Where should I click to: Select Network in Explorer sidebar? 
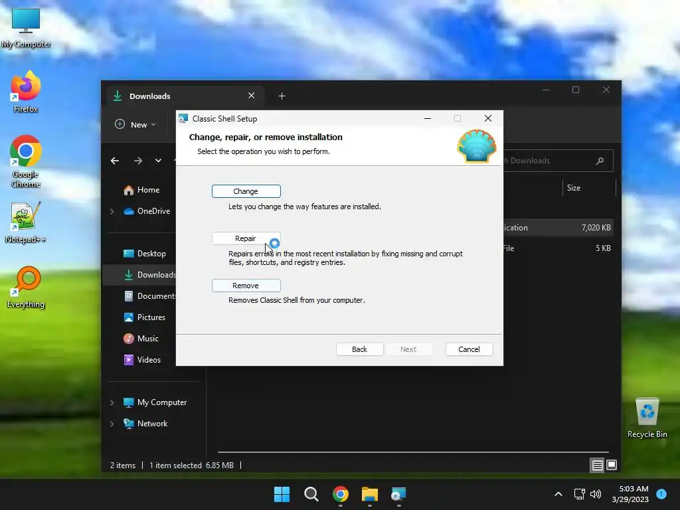point(145,424)
